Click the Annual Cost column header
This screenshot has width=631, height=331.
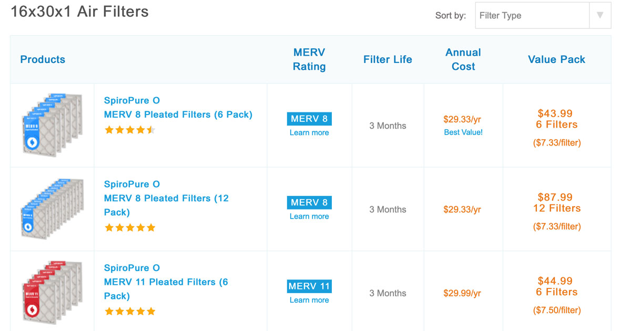[463, 59]
